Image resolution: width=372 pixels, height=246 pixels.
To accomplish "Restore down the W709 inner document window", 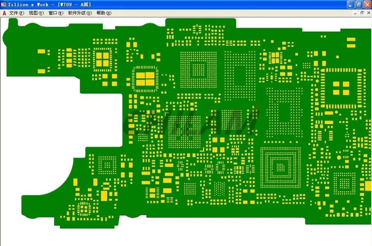I will (x=362, y=13).
